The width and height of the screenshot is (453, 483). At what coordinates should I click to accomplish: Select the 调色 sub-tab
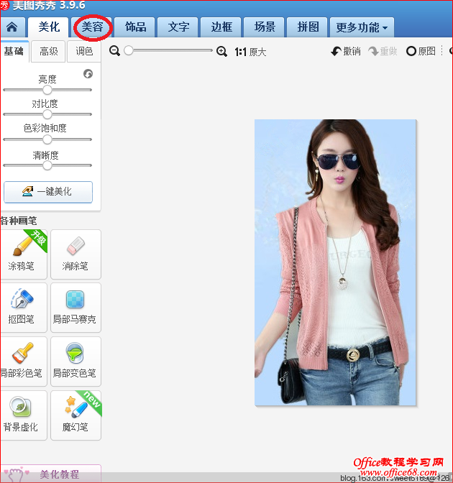pos(84,51)
